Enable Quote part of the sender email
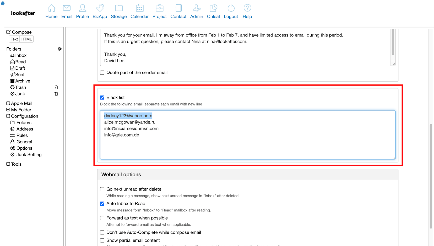434x246 pixels. click(102, 73)
